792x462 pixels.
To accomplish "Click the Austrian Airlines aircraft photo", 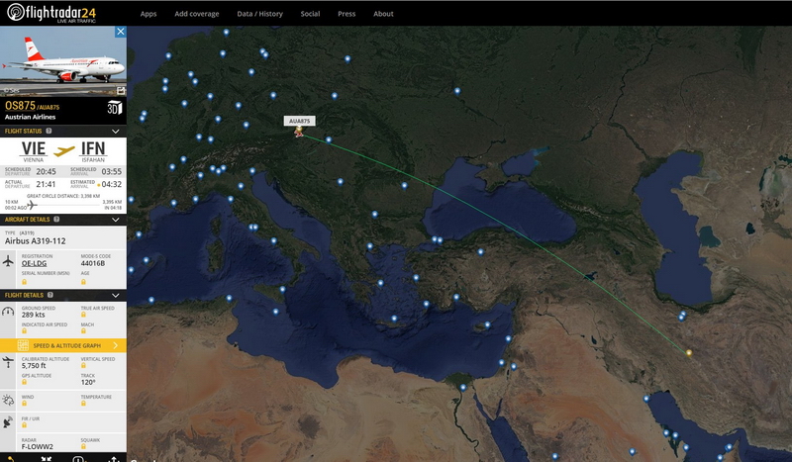I will 63,60.
